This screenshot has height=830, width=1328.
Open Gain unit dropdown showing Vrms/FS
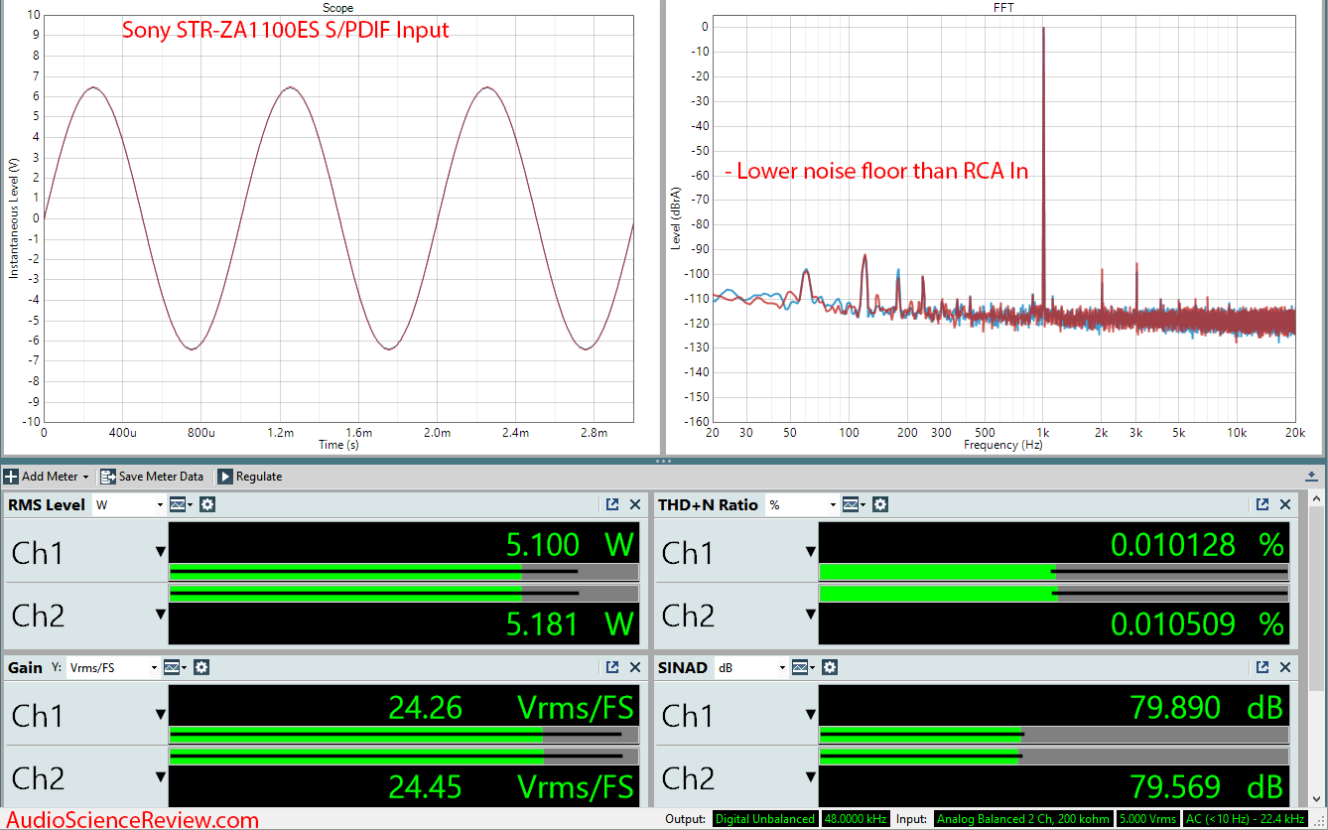pyautogui.click(x=111, y=667)
